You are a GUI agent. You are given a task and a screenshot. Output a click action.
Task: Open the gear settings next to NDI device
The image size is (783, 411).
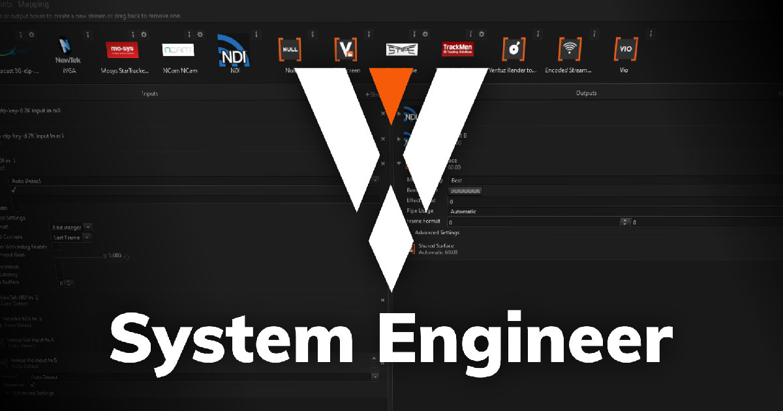198,34
